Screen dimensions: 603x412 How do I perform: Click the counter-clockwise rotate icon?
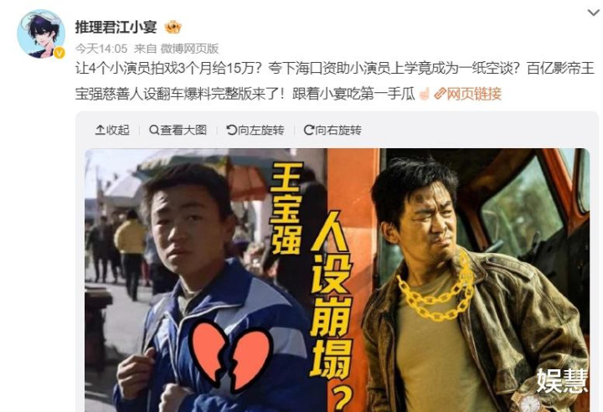pos(231,131)
